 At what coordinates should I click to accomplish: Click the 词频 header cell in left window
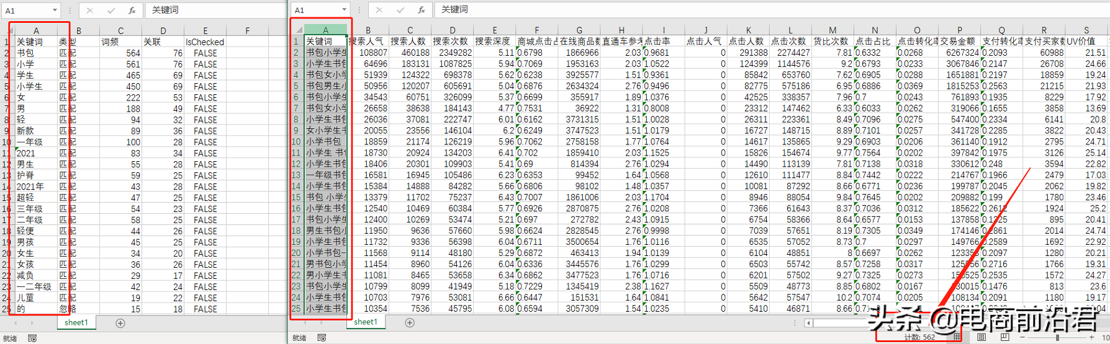pyautogui.click(x=120, y=42)
